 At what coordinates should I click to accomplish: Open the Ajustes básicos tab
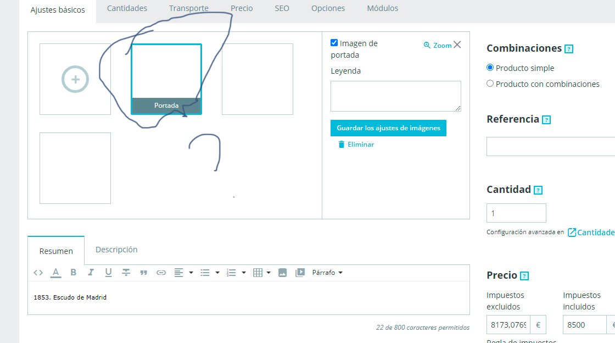pos(58,11)
